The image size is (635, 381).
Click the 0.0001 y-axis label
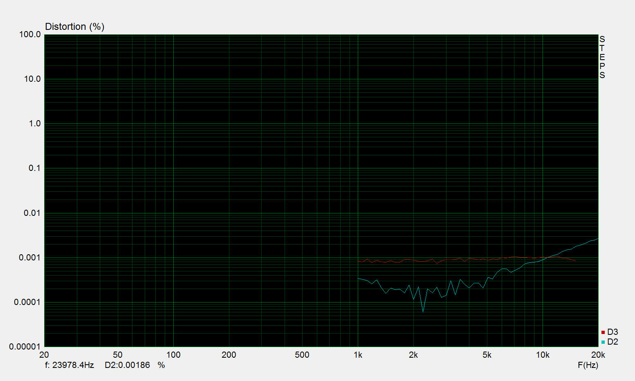[x=27, y=302]
